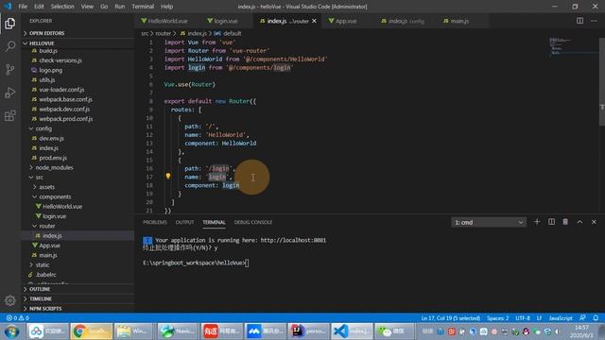Image resolution: width=605 pixels, height=340 pixels.
Task: Open the Manage gear settings icon
Action: (10, 300)
